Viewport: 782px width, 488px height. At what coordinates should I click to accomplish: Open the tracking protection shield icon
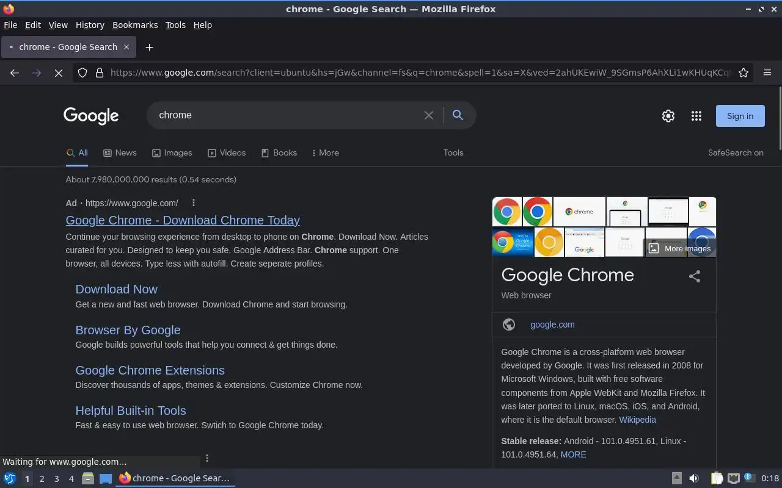coord(82,73)
